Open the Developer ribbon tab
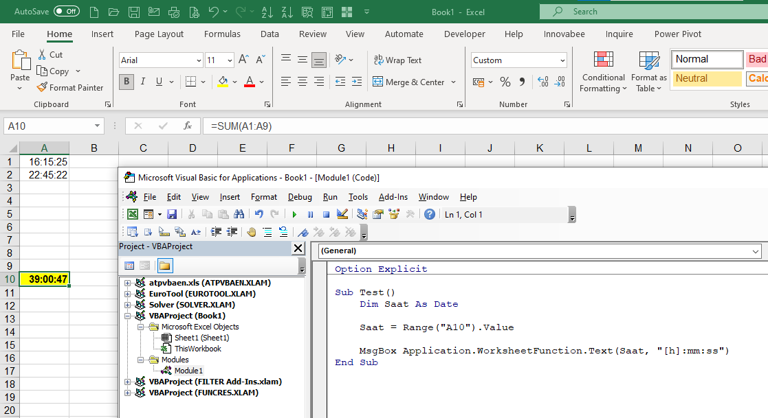Viewport: 768px width, 418px height. [464, 34]
